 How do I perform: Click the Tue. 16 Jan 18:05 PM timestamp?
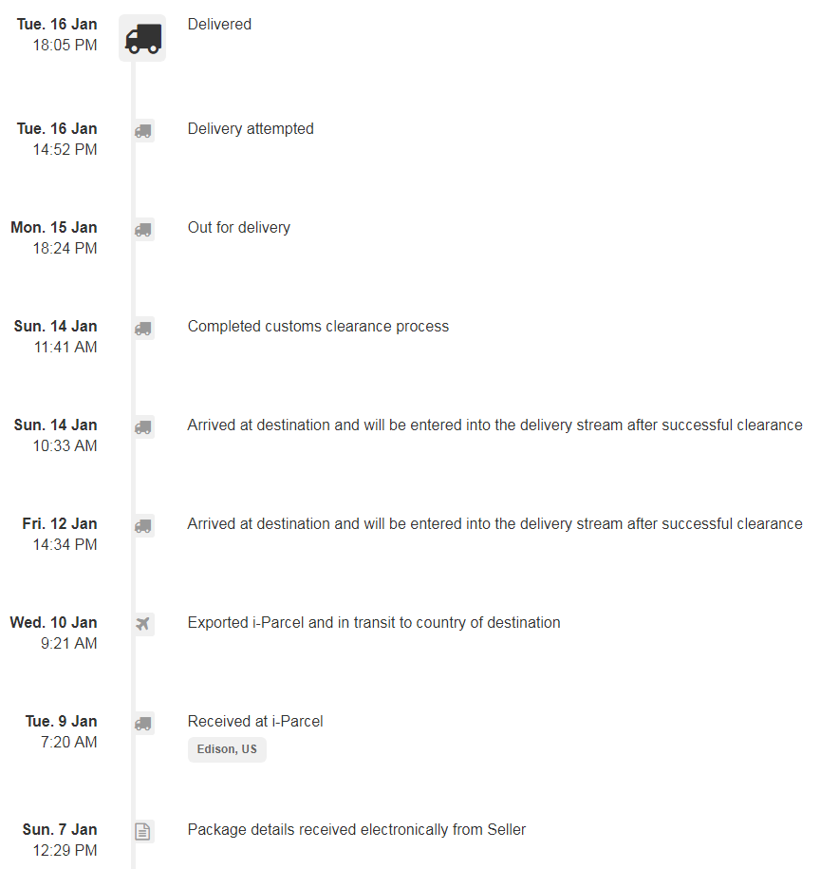pyautogui.click(x=57, y=34)
